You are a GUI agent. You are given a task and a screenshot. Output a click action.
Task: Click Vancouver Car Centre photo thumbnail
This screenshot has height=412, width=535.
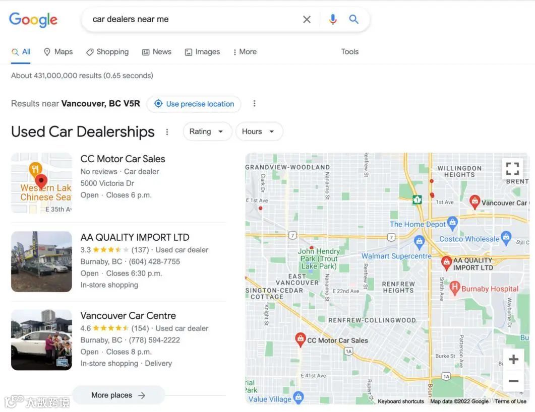pyautogui.click(x=42, y=340)
